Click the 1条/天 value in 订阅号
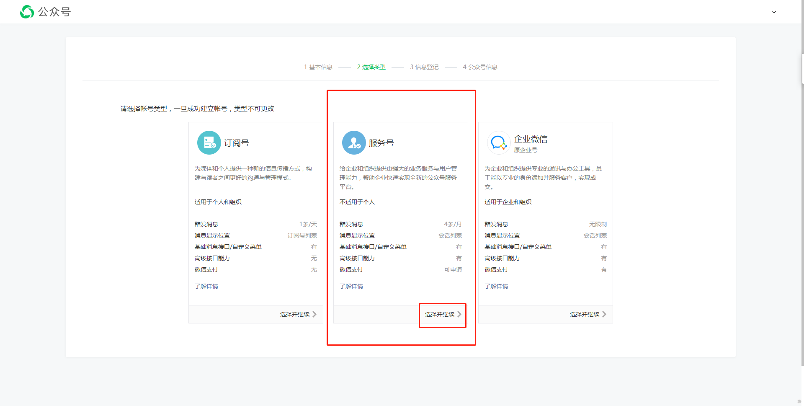The width and height of the screenshot is (804, 406). [x=308, y=224]
